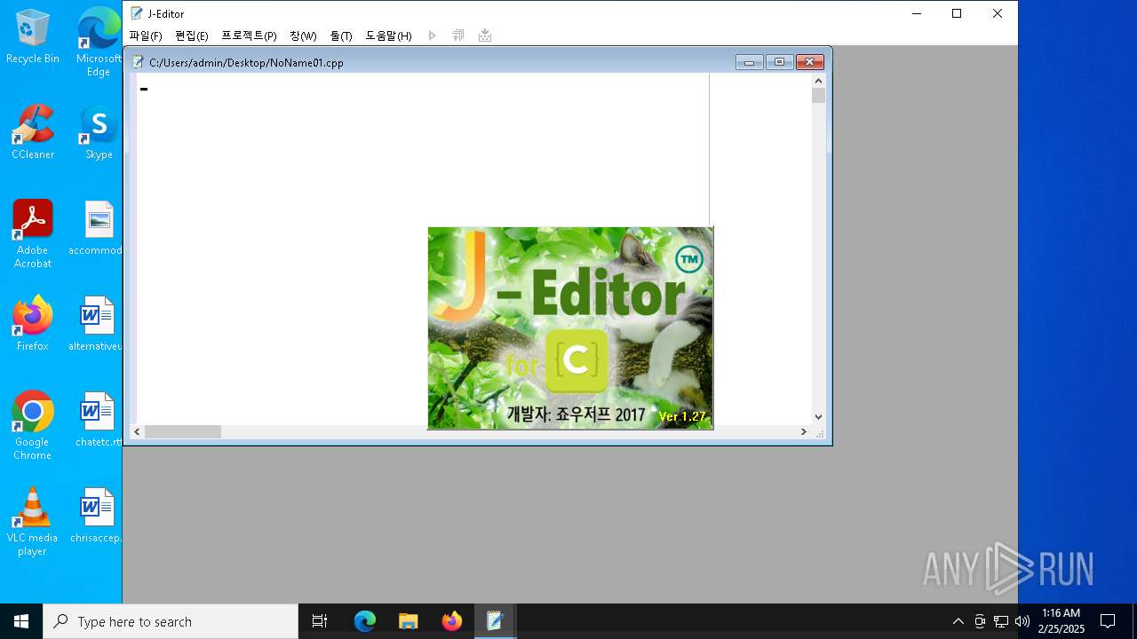This screenshot has width=1137, height=639.
Task: Open the 툴(T) menu
Action: click(341, 35)
